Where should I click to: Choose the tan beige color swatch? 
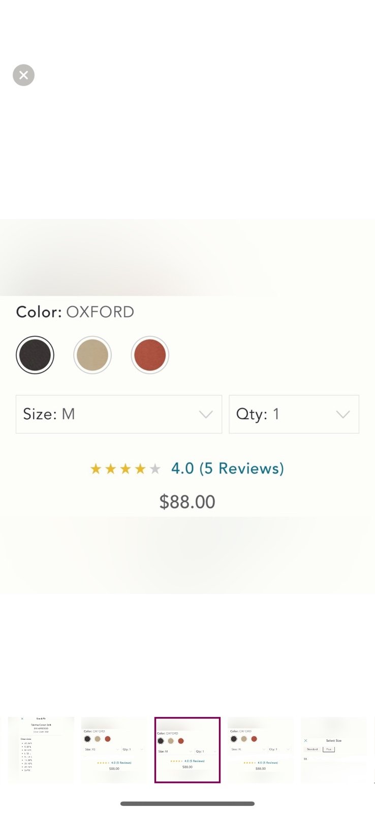point(92,355)
